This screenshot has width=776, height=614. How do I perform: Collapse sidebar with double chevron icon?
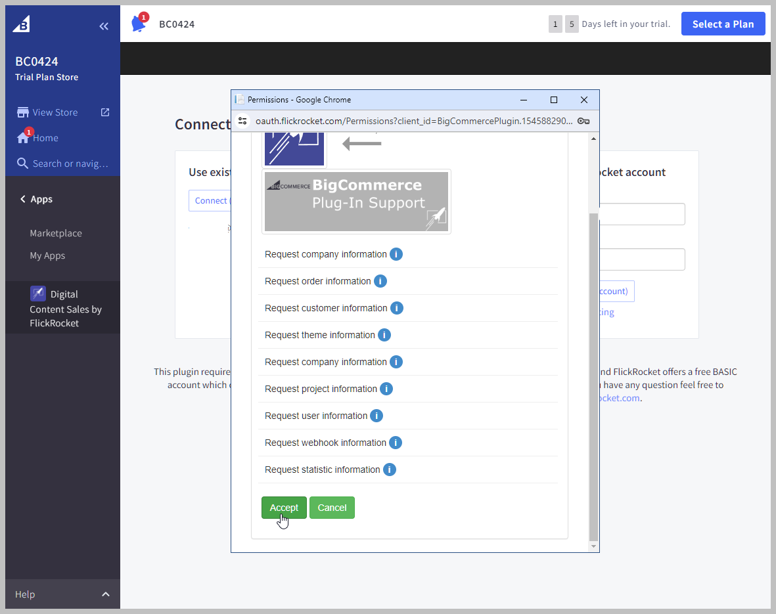[x=104, y=26]
